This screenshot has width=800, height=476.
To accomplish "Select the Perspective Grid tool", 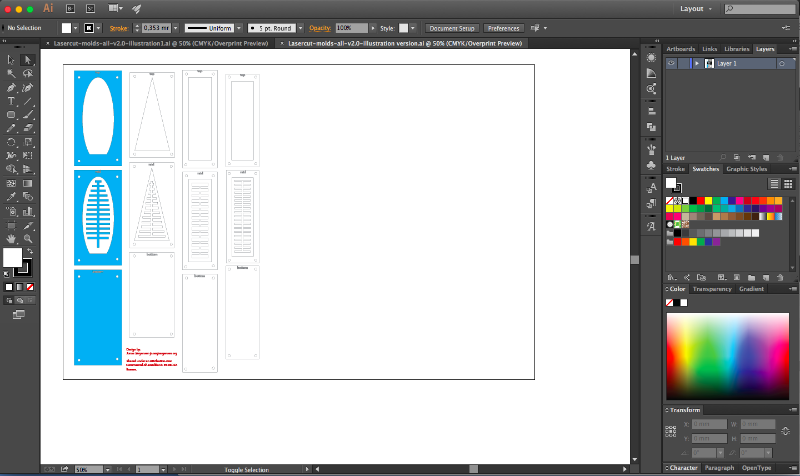I will [x=28, y=169].
